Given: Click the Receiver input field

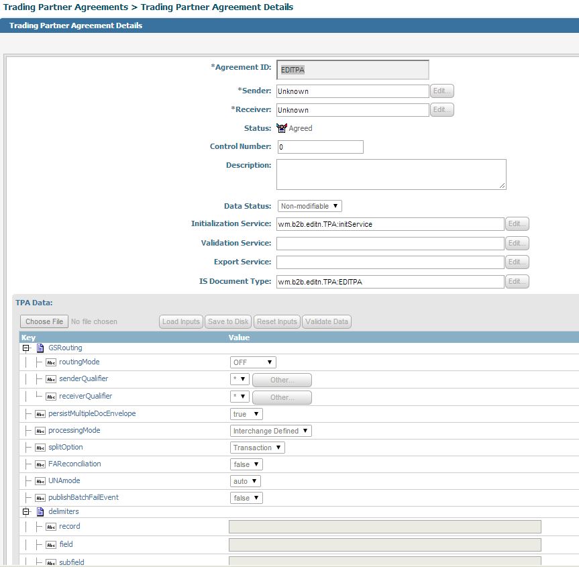Looking at the screenshot, I should [x=353, y=110].
